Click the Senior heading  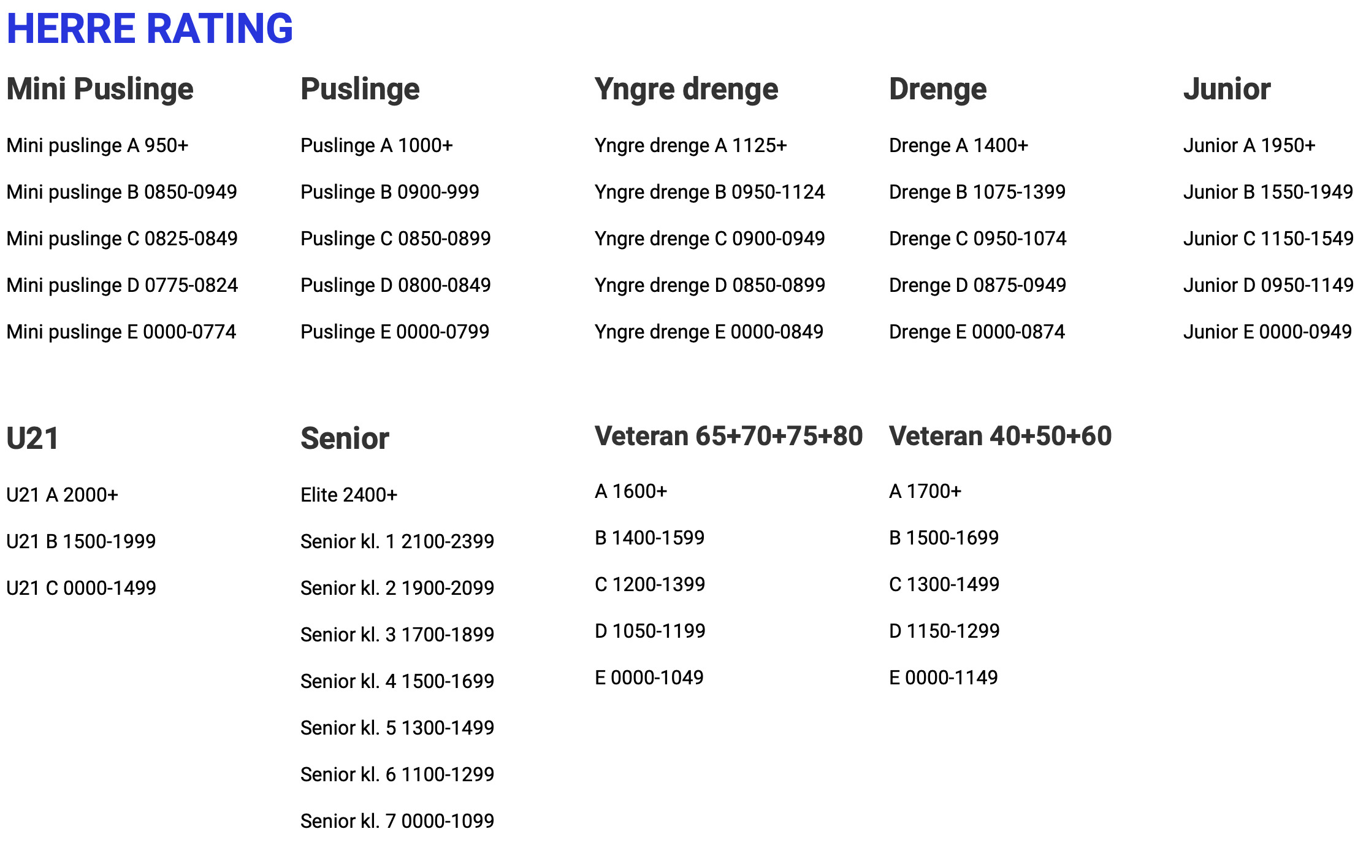point(345,439)
